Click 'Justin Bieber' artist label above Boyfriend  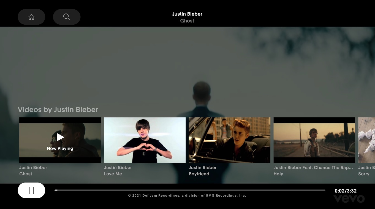203,168
